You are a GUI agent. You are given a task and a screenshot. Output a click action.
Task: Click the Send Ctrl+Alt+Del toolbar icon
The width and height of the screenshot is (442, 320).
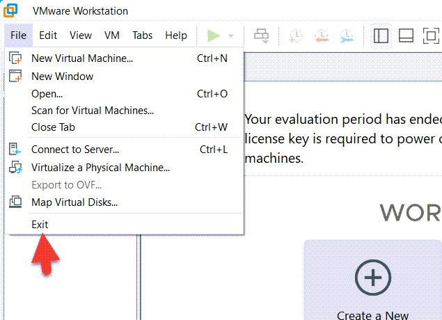[262, 35]
